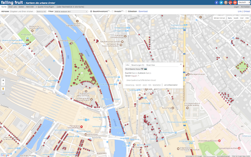
Task: Click the Google logo on map
Action: coord(5,155)
